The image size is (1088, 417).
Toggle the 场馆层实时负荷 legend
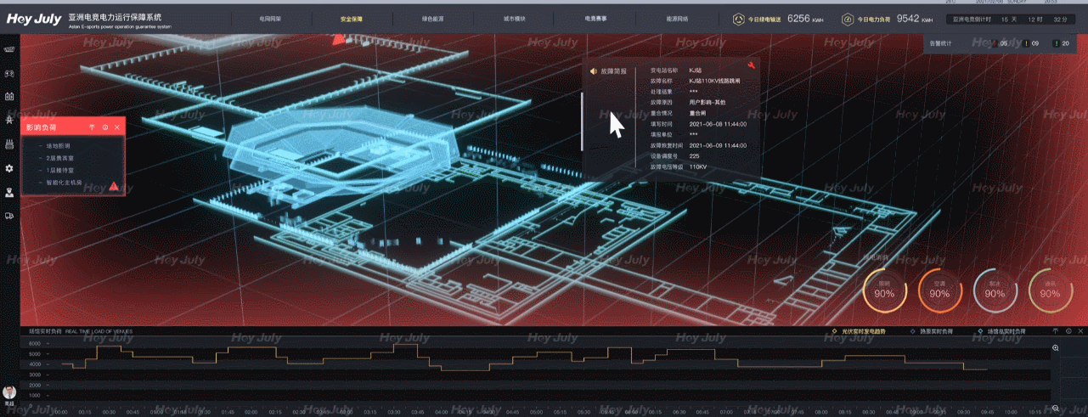coord(1002,331)
